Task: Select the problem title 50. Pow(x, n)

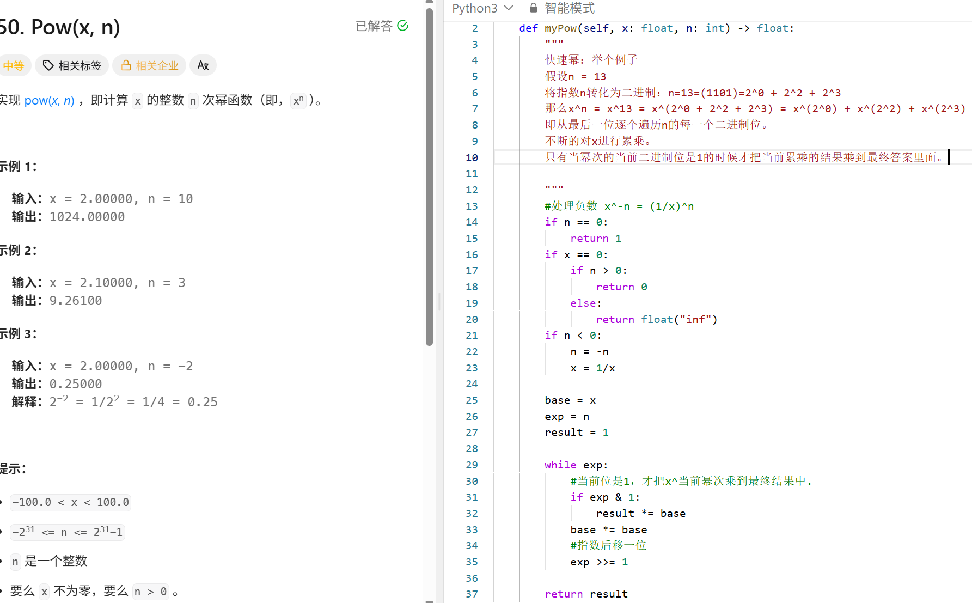Action: point(60,27)
